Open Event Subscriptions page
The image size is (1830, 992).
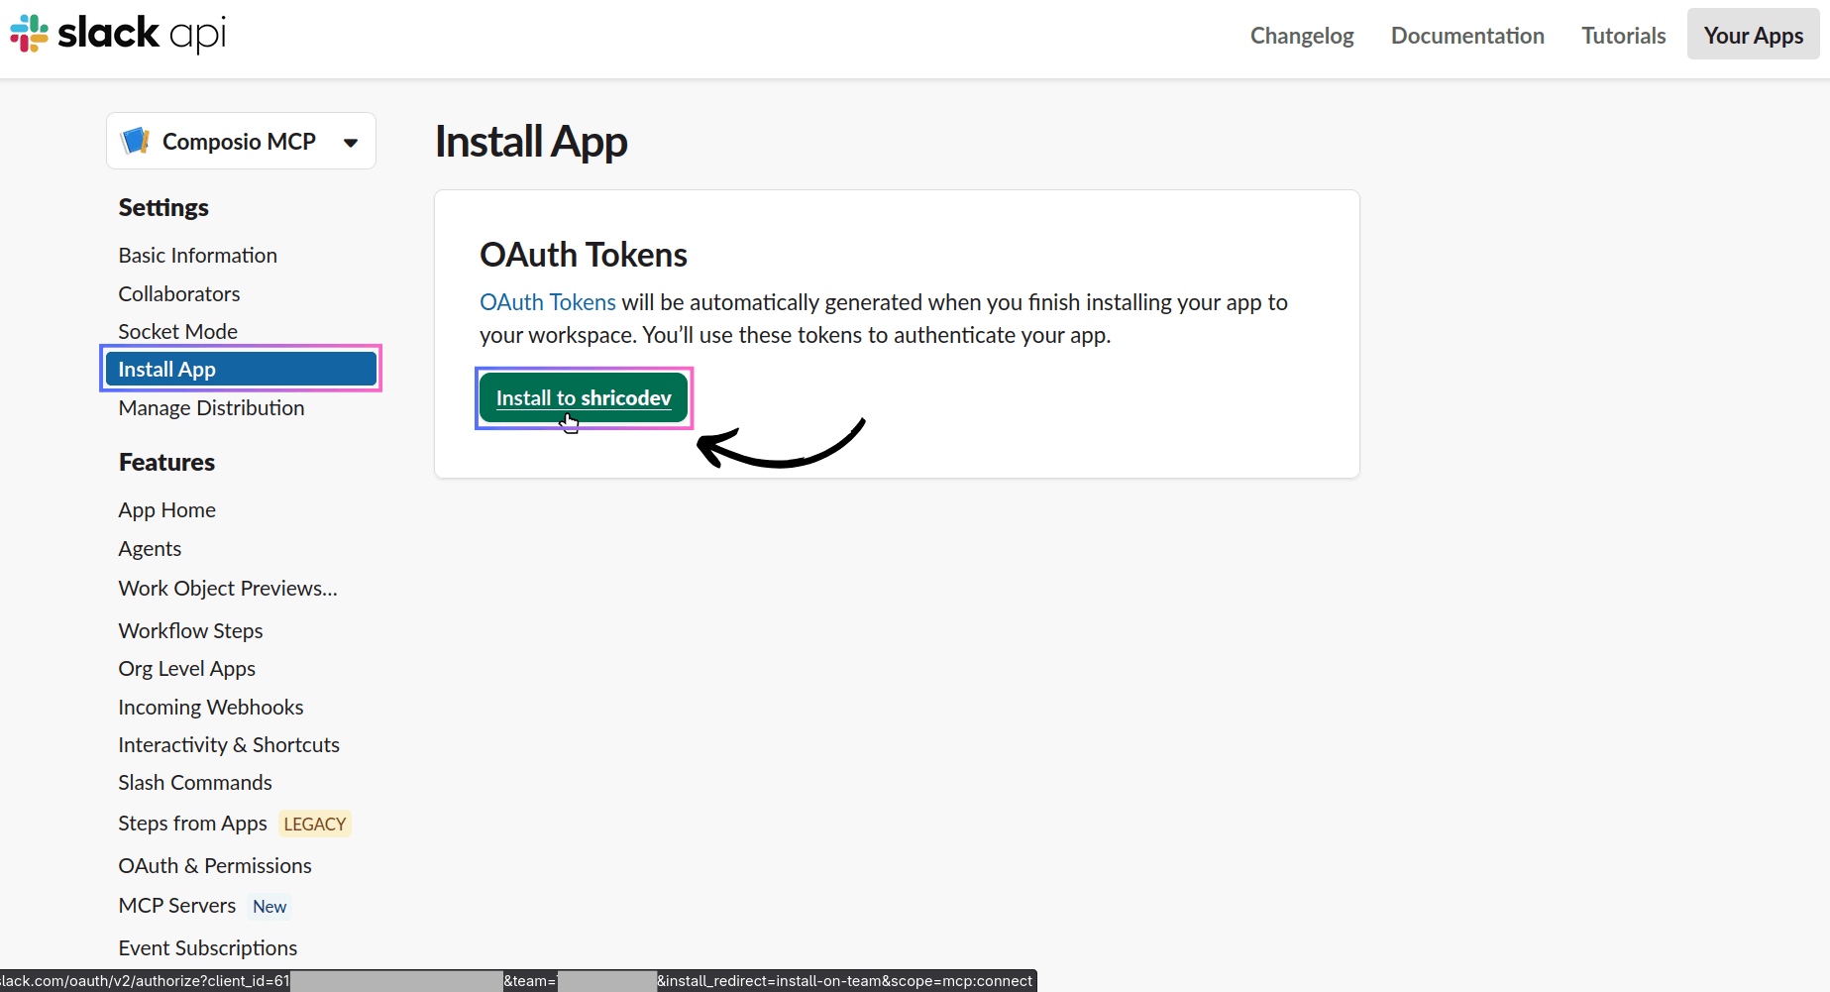point(208,948)
